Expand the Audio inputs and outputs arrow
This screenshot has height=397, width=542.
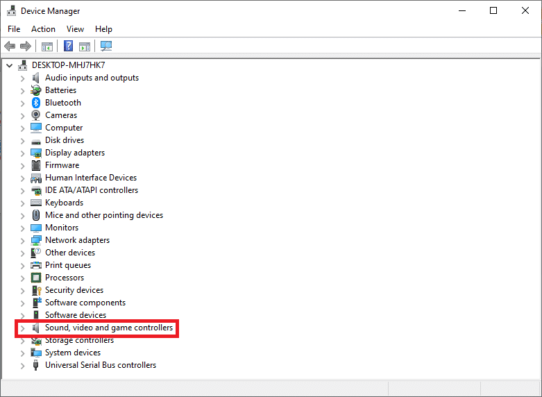23,78
